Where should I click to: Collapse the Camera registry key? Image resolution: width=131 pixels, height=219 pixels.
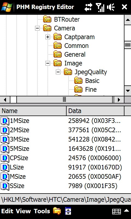click(37, 28)
